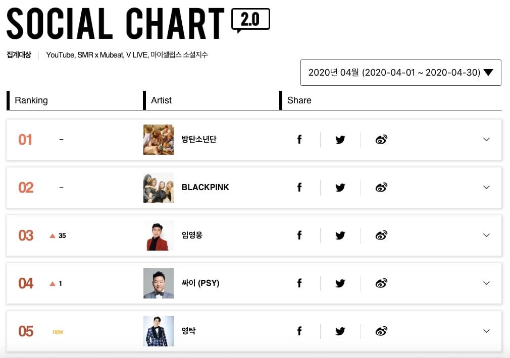
Task: Share 임영웅 on Twitter
Action: (340, 235)
